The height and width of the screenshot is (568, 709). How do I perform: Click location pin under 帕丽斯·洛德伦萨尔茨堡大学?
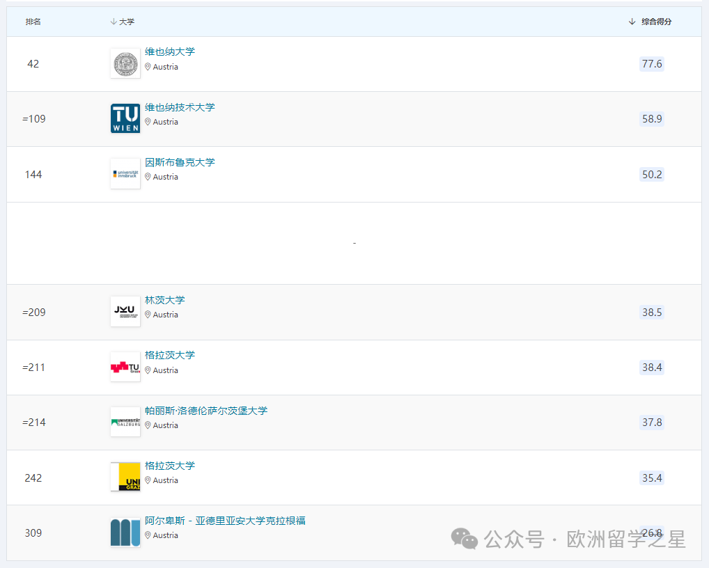coord(148,425)
